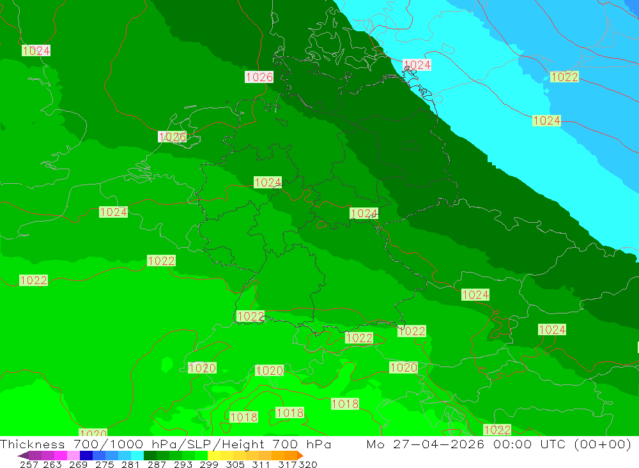Click the date text 'Mo 27-04-2026'
Image resolution: width=639 pixels, height=468 pixels.
point(425,444)
